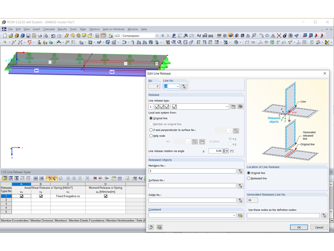The image size is (334, 251).
Task: Click the view in Y direction icon
Action: [x=204, y=42]
